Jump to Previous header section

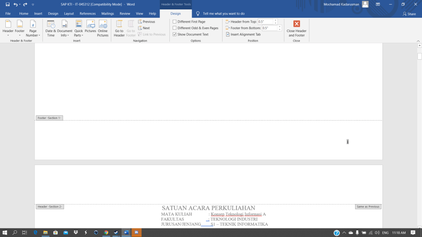click(x=146, y=22)
